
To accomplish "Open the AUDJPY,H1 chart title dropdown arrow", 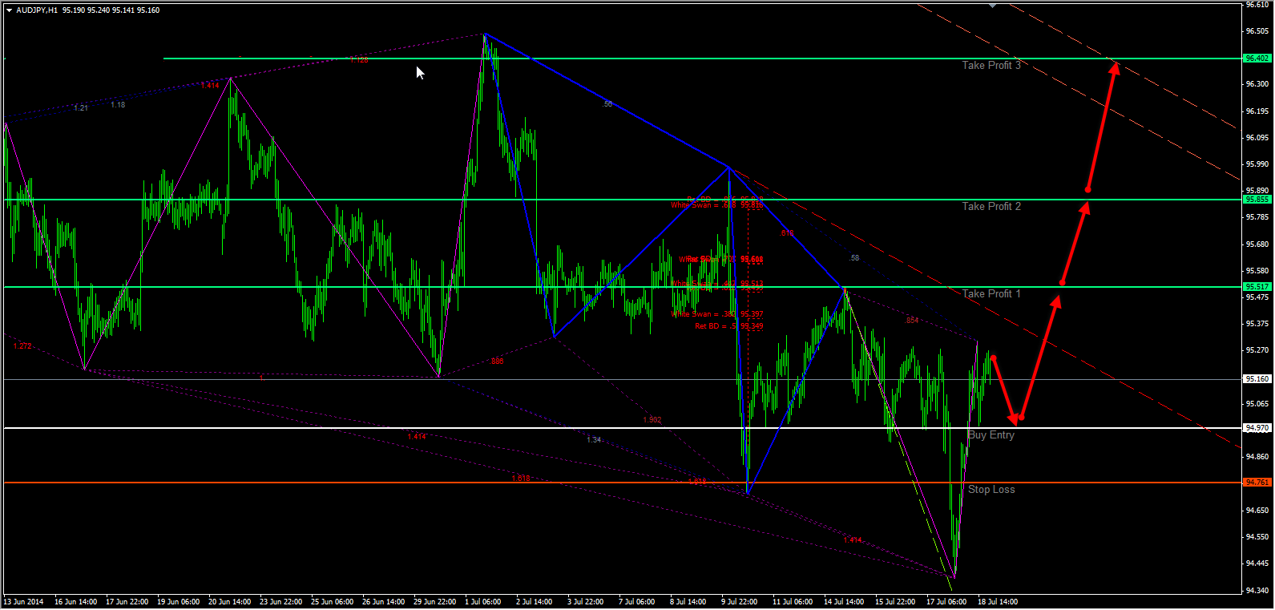I will tap(9, 10).
